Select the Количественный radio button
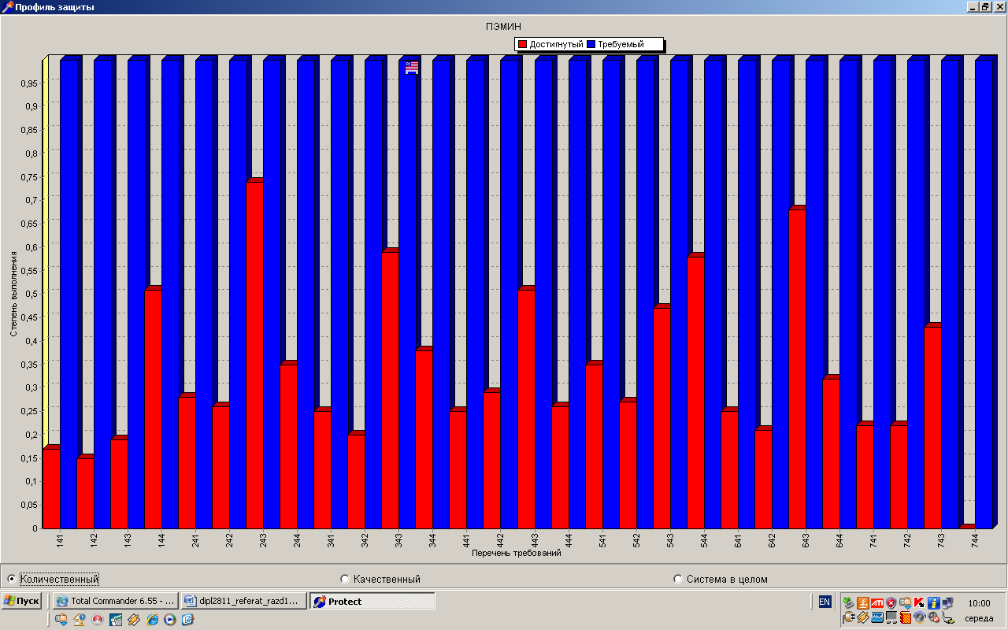This screenshot has height=630, width=1008. pos(11,579)
